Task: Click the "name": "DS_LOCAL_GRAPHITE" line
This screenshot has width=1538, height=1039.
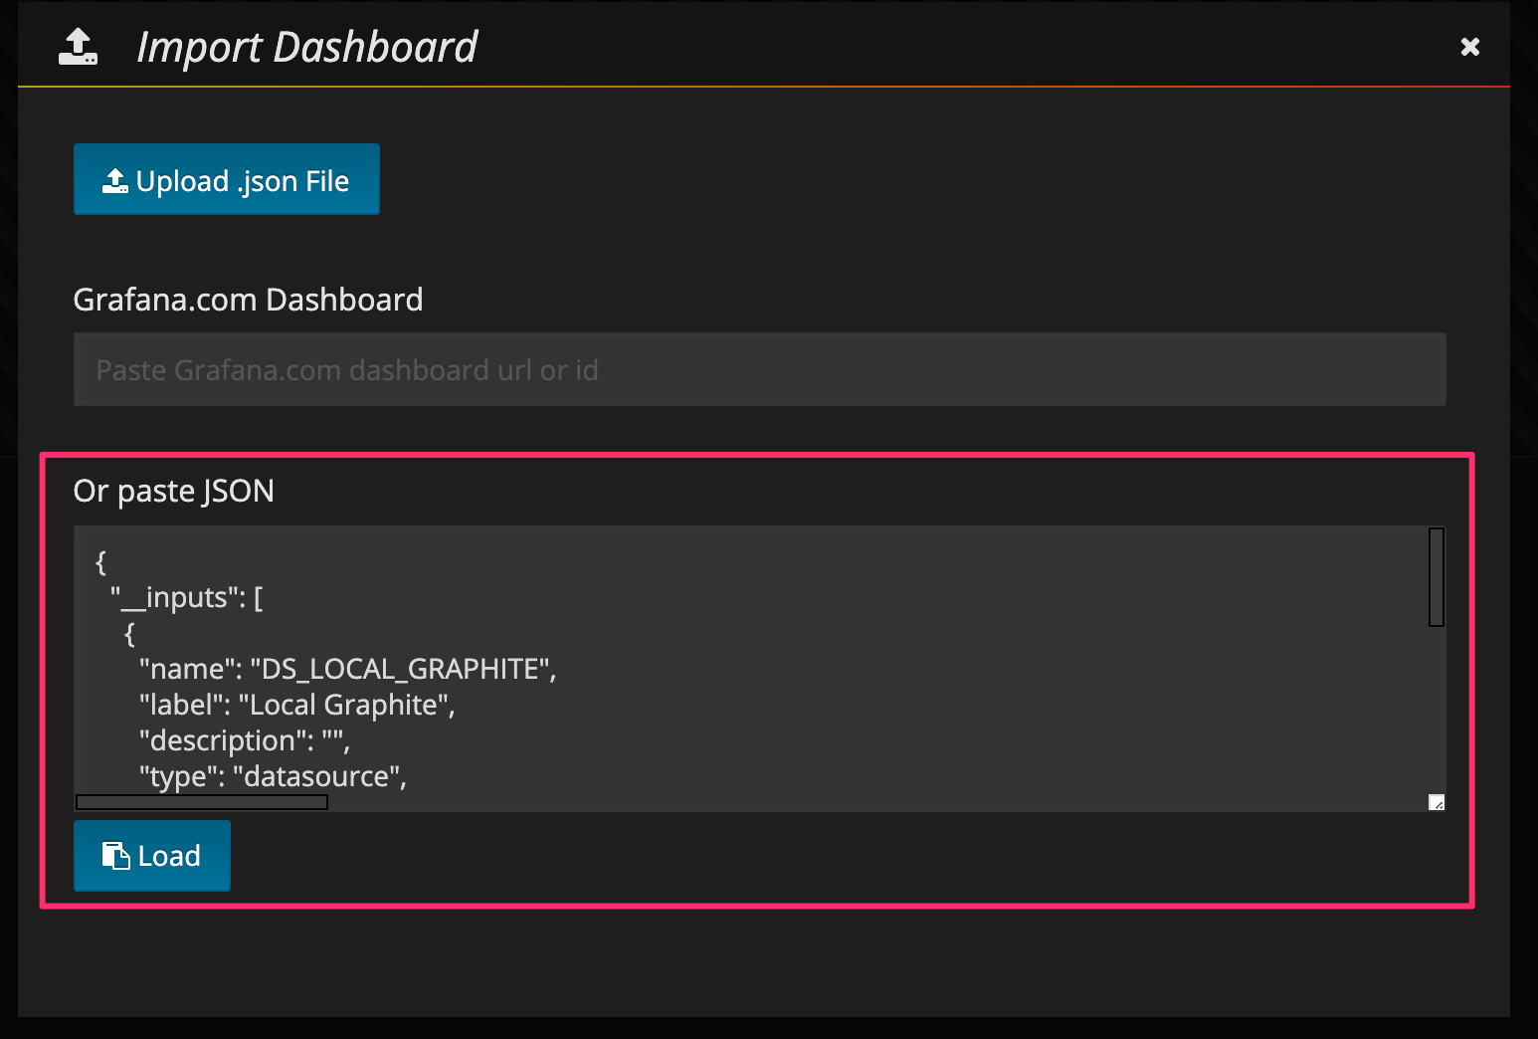Action: coord(348,669)
